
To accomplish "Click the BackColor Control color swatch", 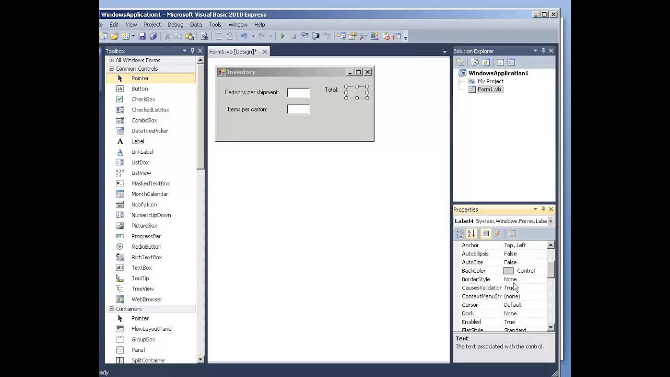I will [508, 271].
